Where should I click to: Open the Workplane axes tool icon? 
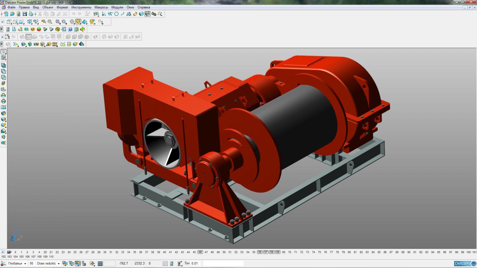pyautogui.click(x=104, y=14)
